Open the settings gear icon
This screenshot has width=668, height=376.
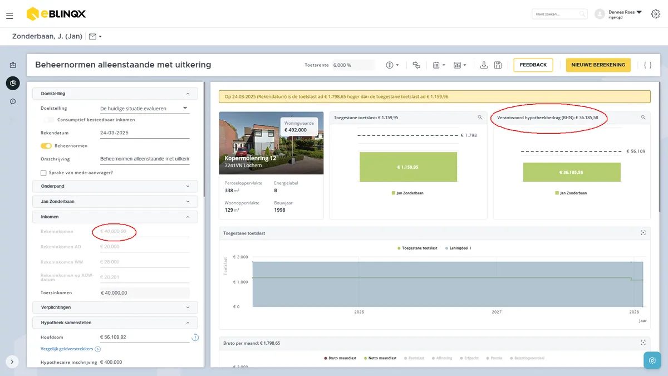pos(655,14)
